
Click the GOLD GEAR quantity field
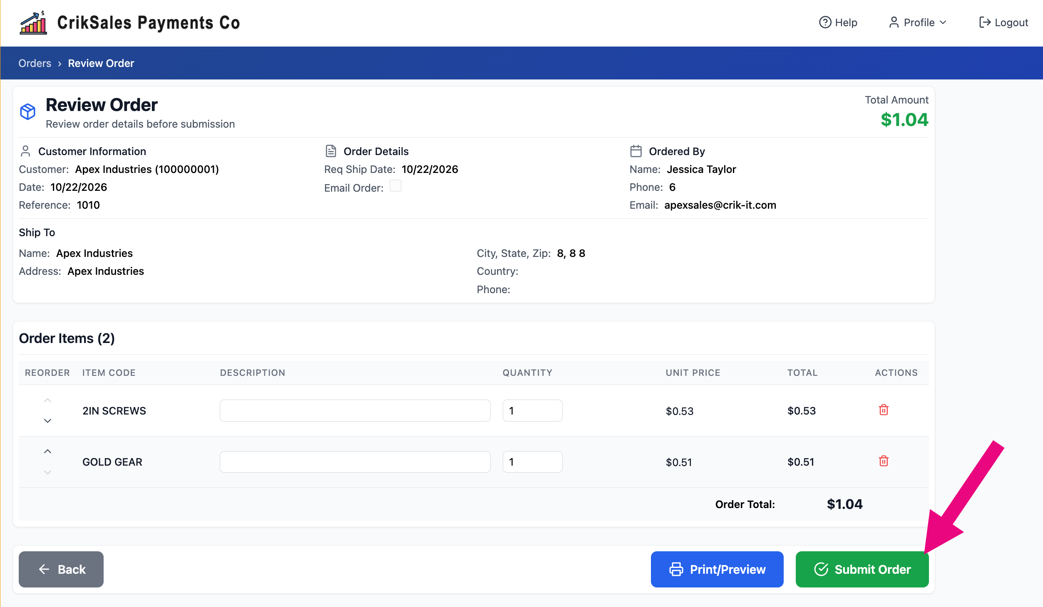tap(532, 462)
